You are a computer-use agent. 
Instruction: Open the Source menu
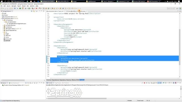9,6
